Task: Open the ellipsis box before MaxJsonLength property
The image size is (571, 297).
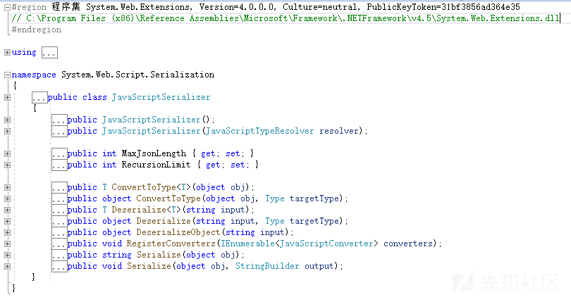Action: click(59, 153)
